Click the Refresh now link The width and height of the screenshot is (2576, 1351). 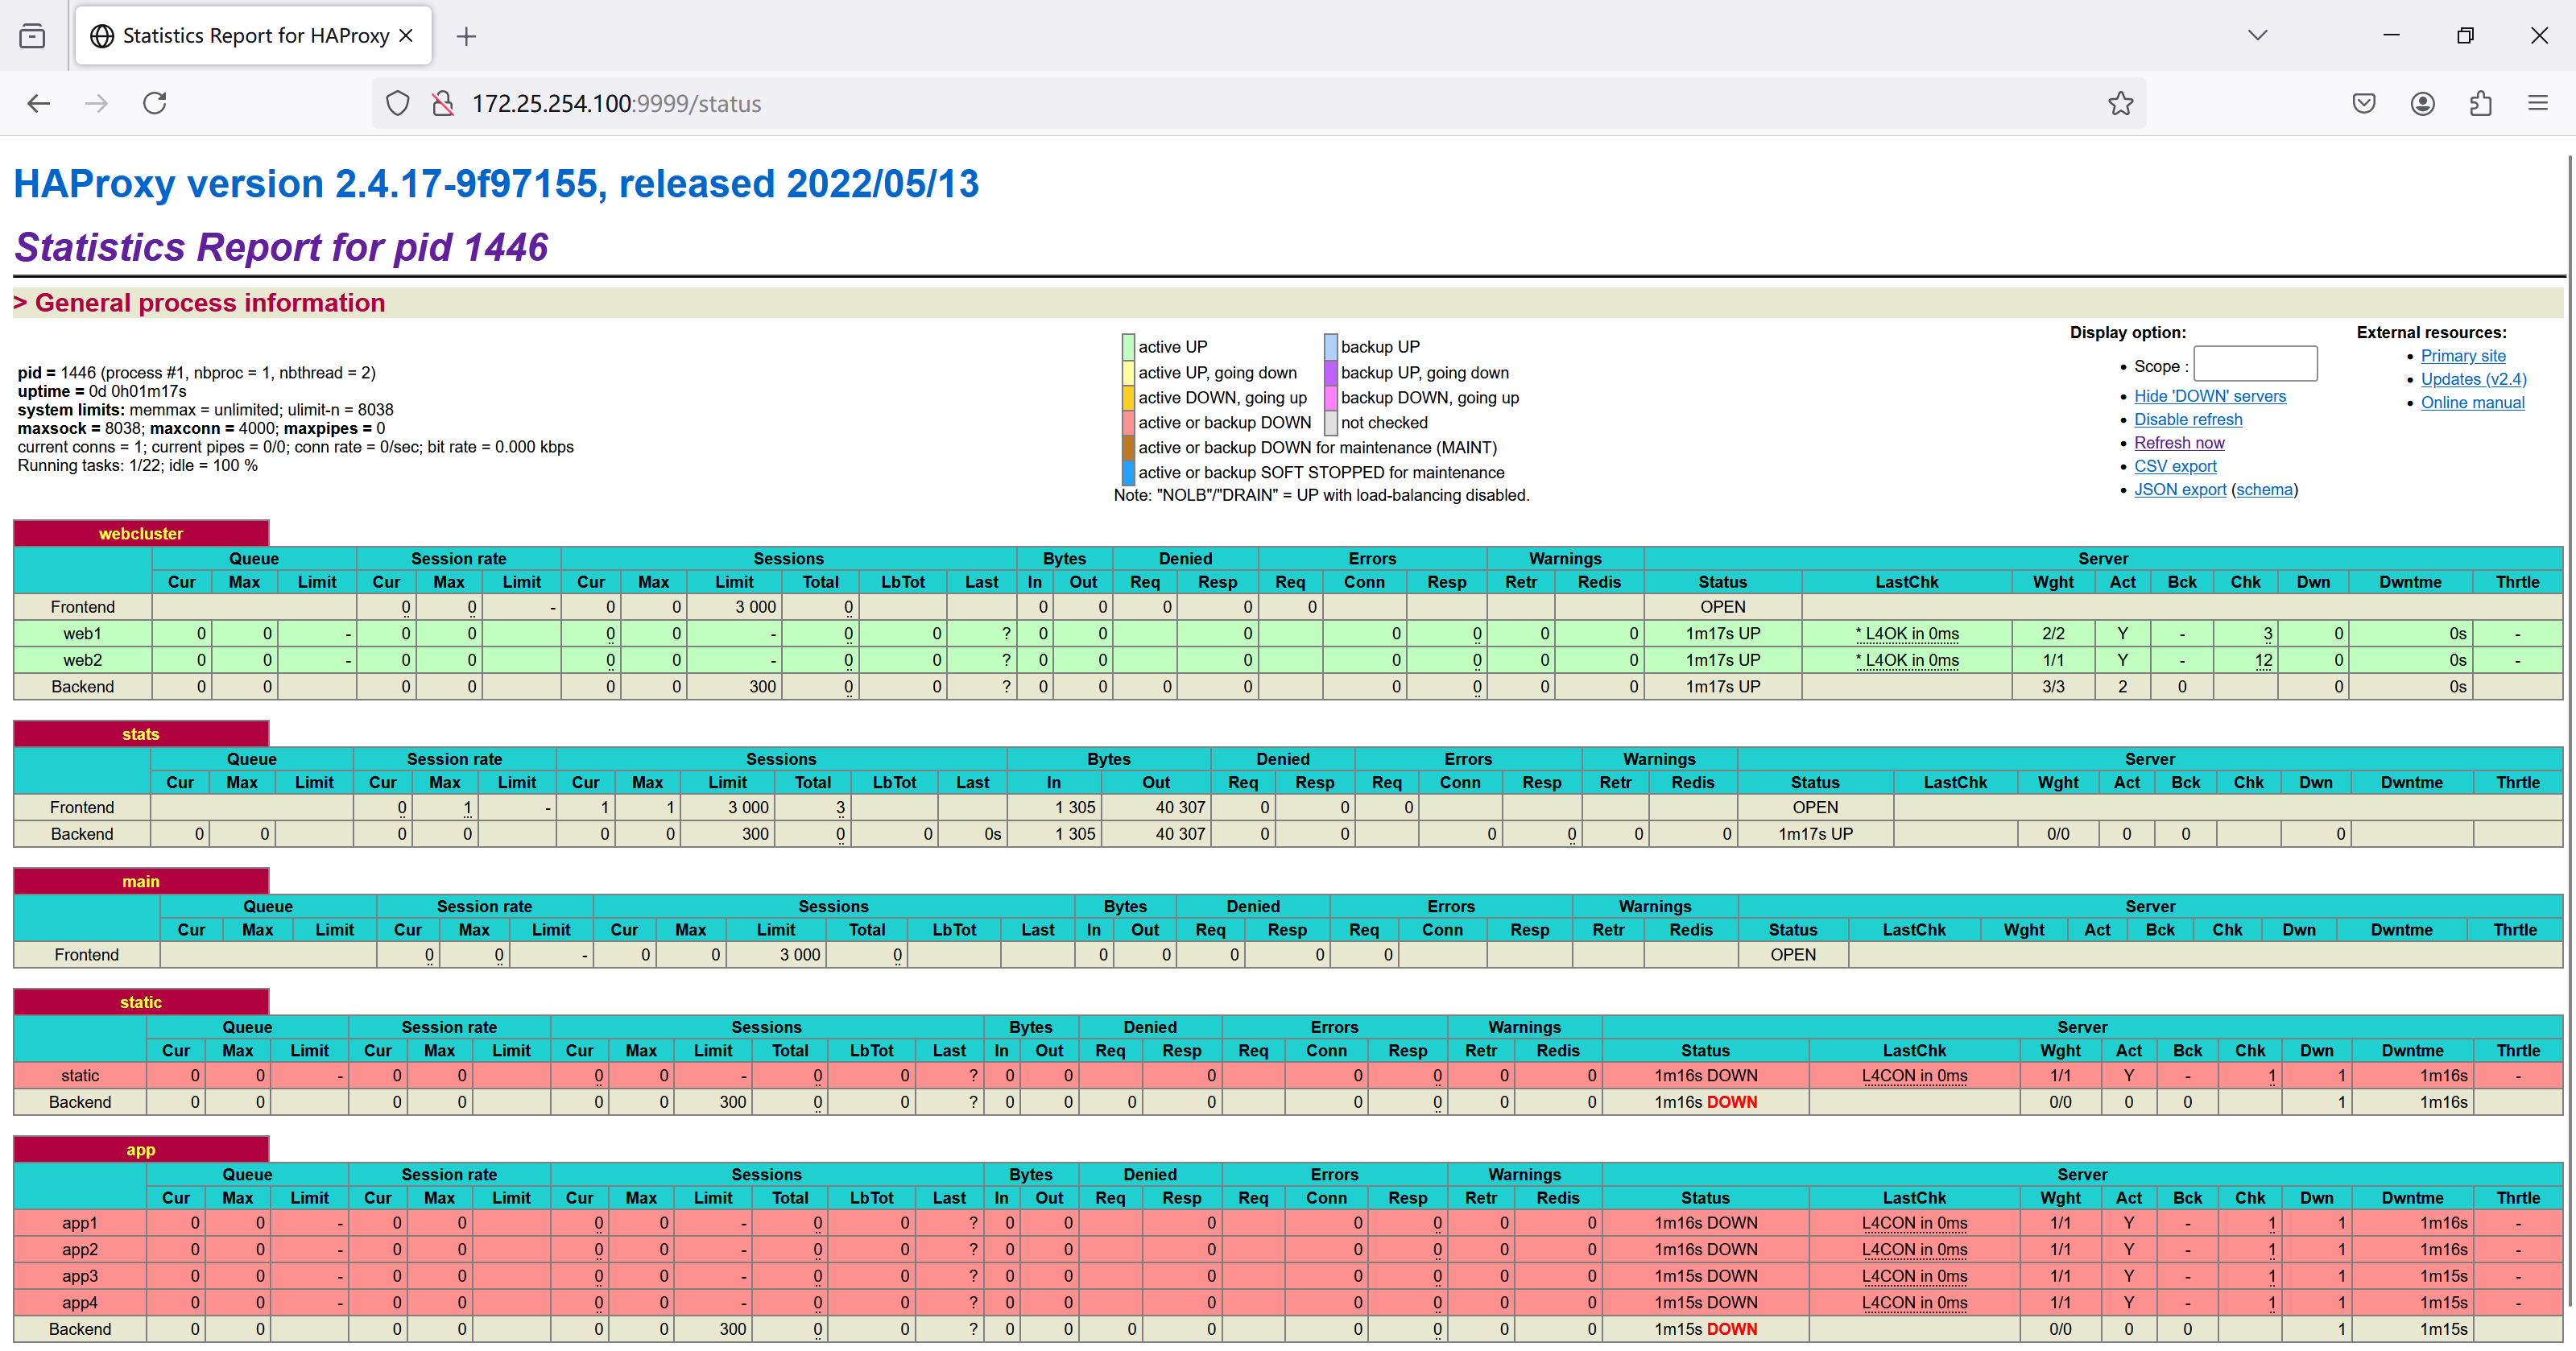tap(2179, 443)
